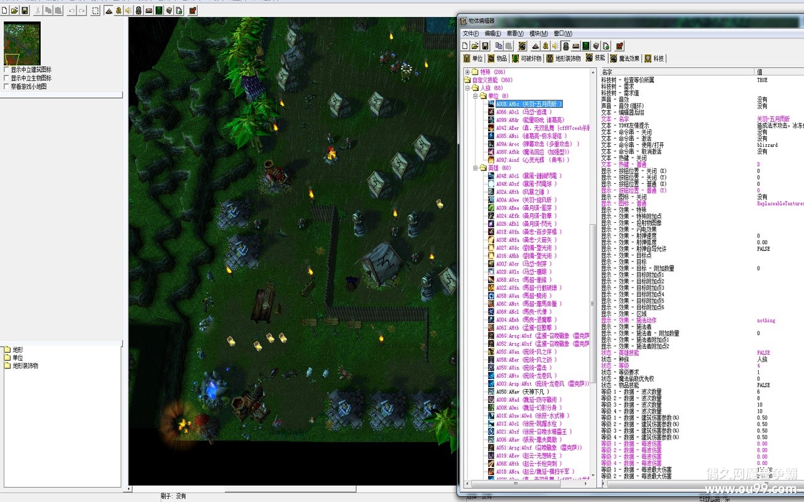Collapse the 人族 (68) tree node

[467, 88]
